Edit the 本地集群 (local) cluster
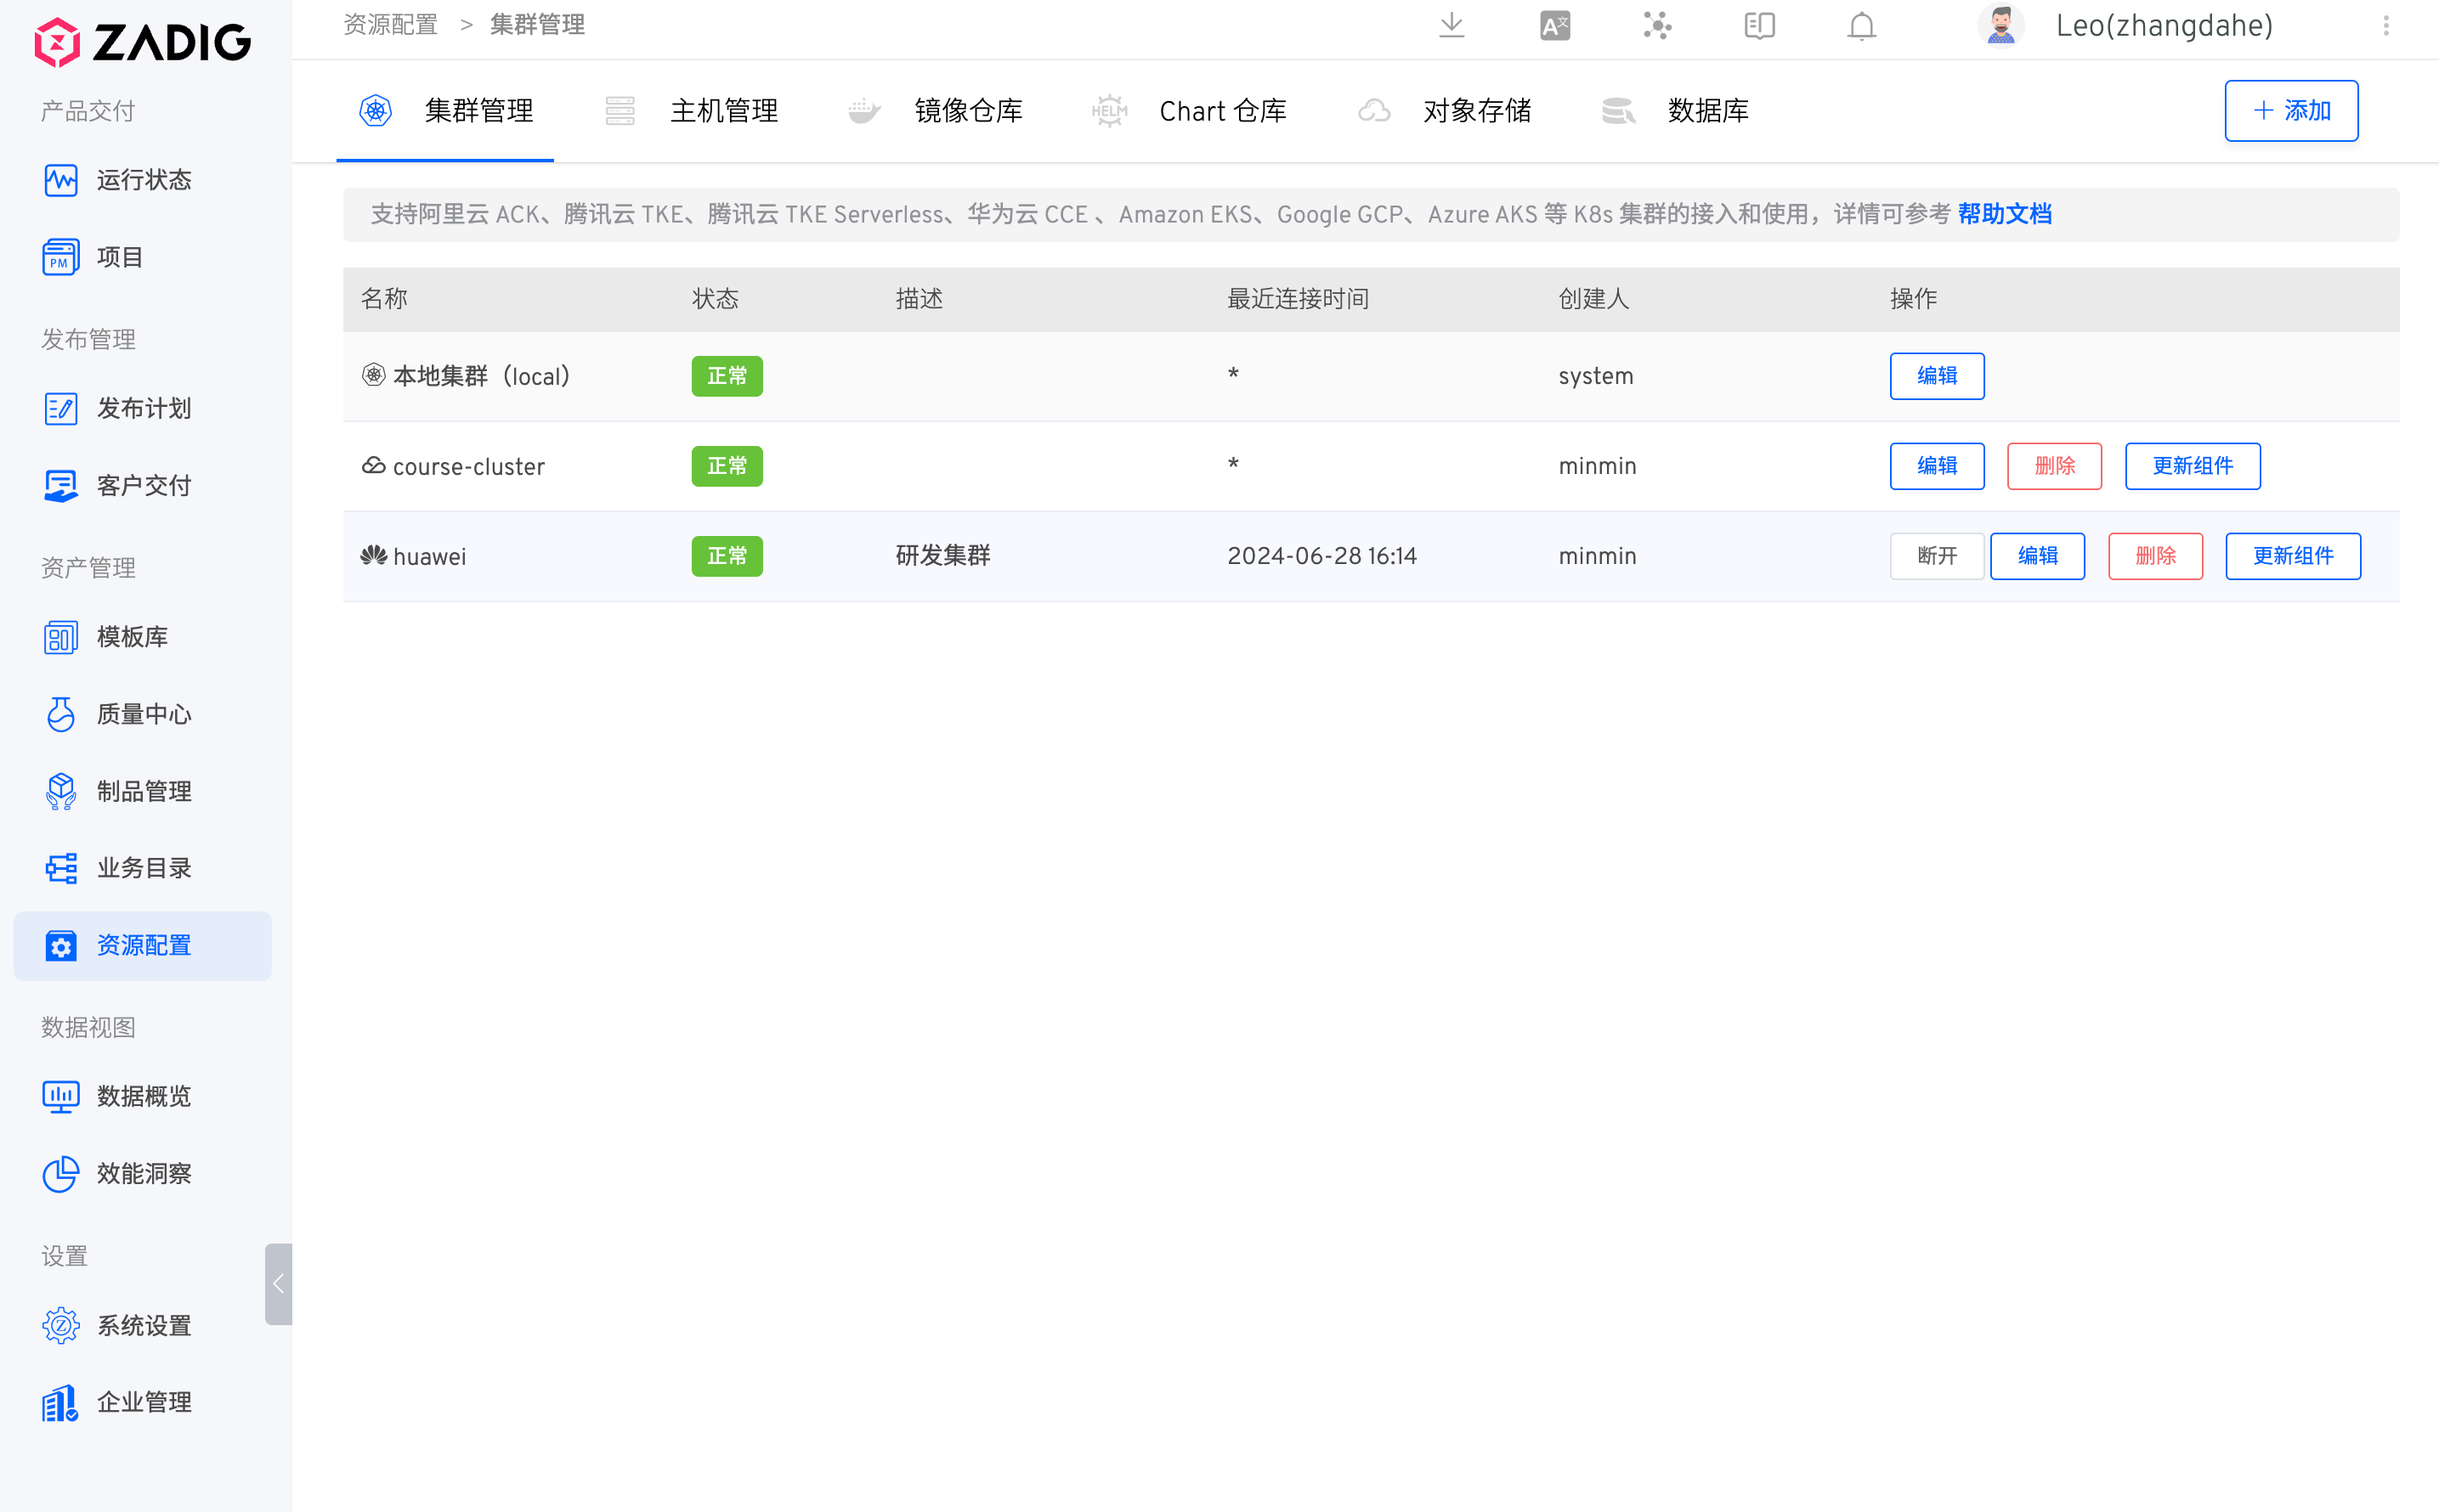This screenshot has height=1512, width=2439. click(x=1937, y=376)
